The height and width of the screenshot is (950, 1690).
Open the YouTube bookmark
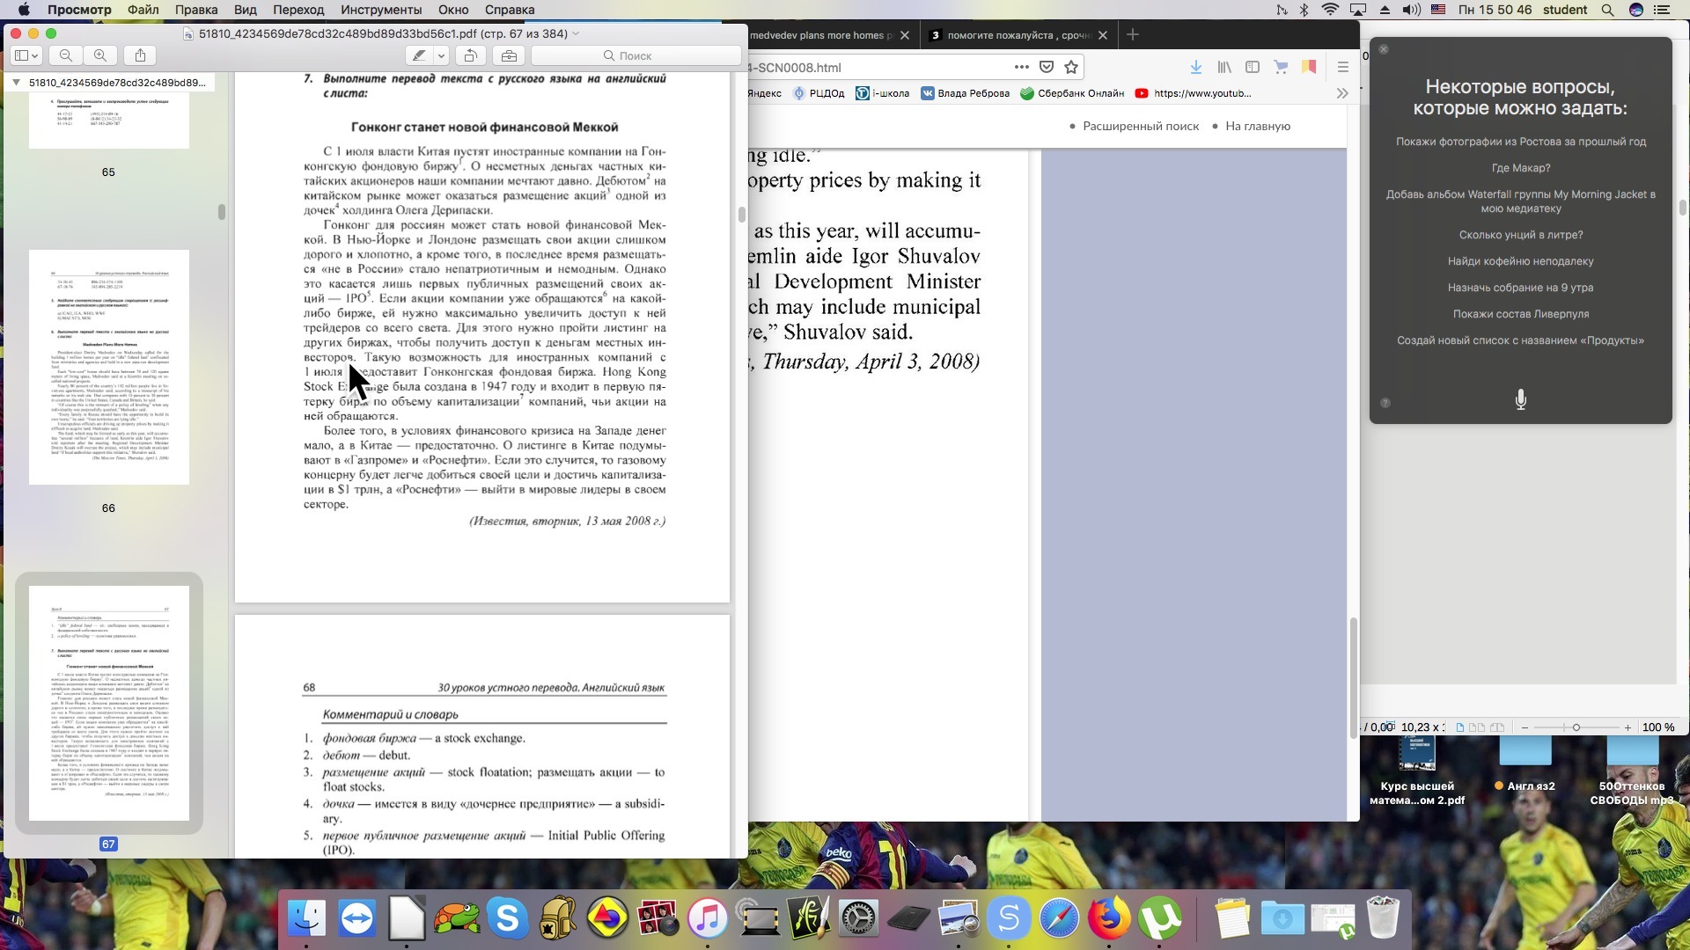(1194, 93)
